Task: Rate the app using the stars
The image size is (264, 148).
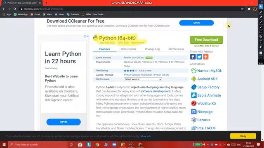Action: [130, 71]
